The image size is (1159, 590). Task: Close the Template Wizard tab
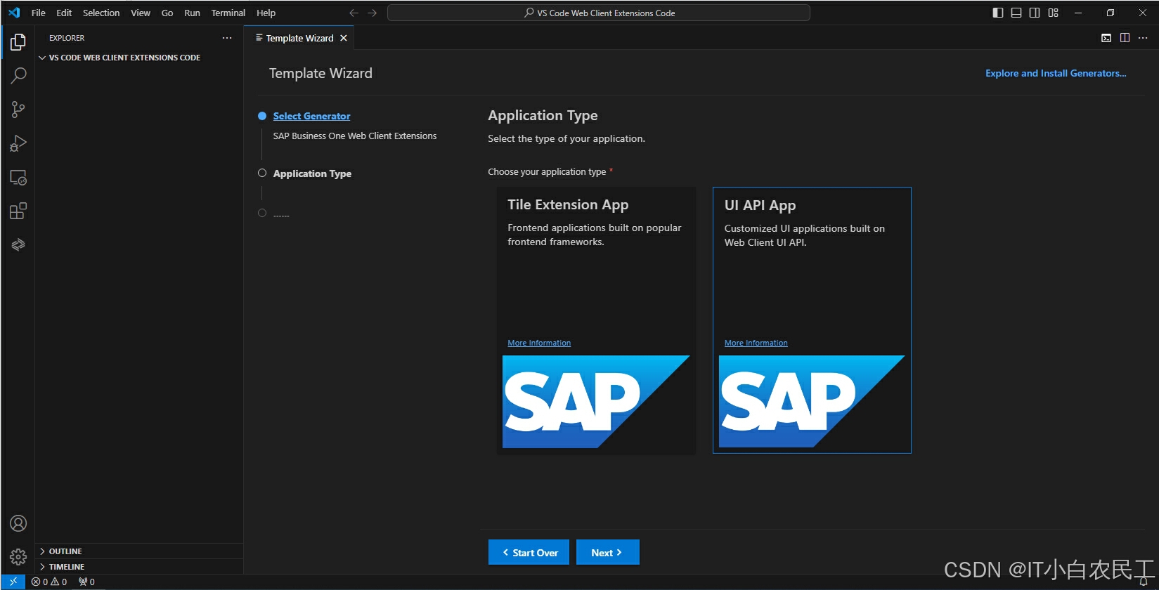(x=344, y=38)
